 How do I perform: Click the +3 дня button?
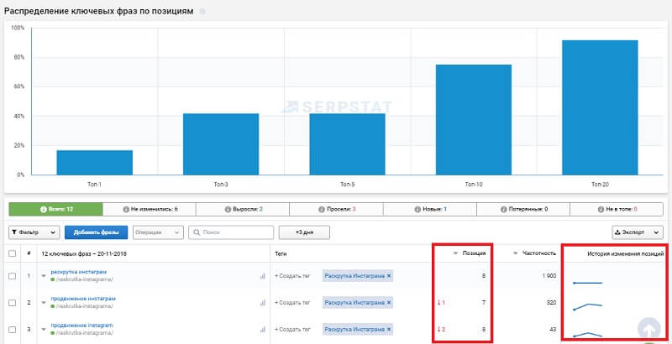tap(303, 232)
